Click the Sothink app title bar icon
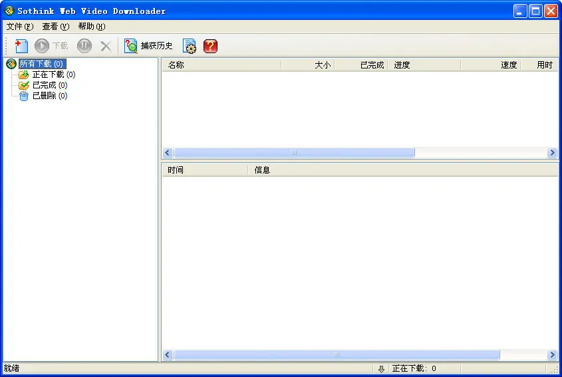The width and height of the screenshot is (562, 377). tap(9, 11)
